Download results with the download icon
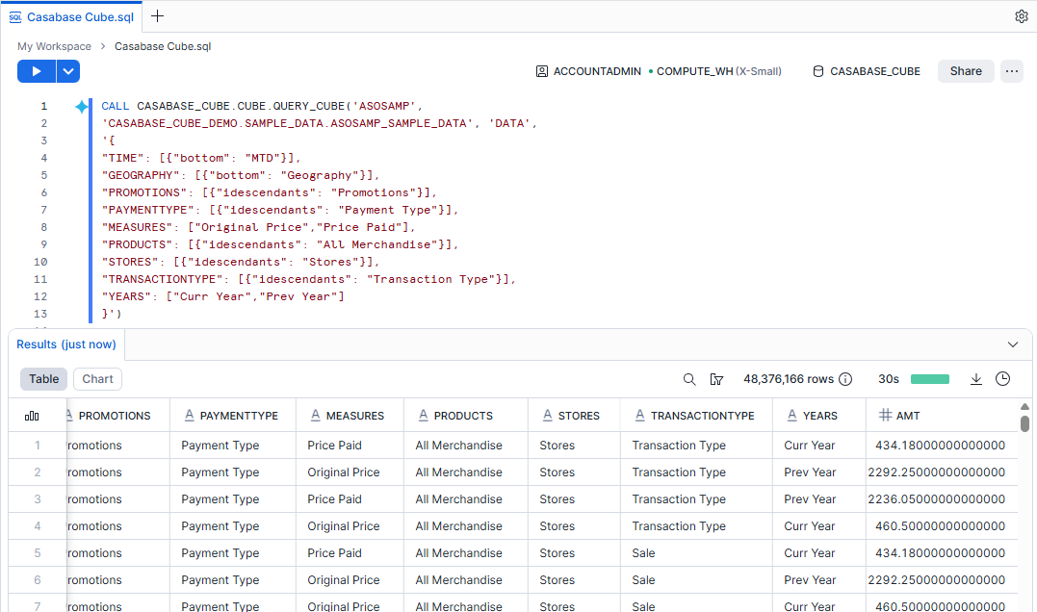Screen dimensions: 1037x612 976,379
